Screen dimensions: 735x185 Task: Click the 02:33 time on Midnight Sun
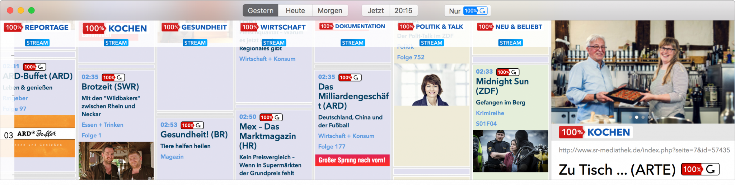pos(484,72)
